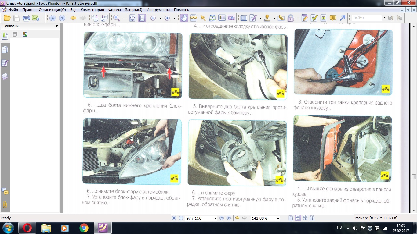
Task: Open Search with the binoculars icon
Action: pos(212,18)
